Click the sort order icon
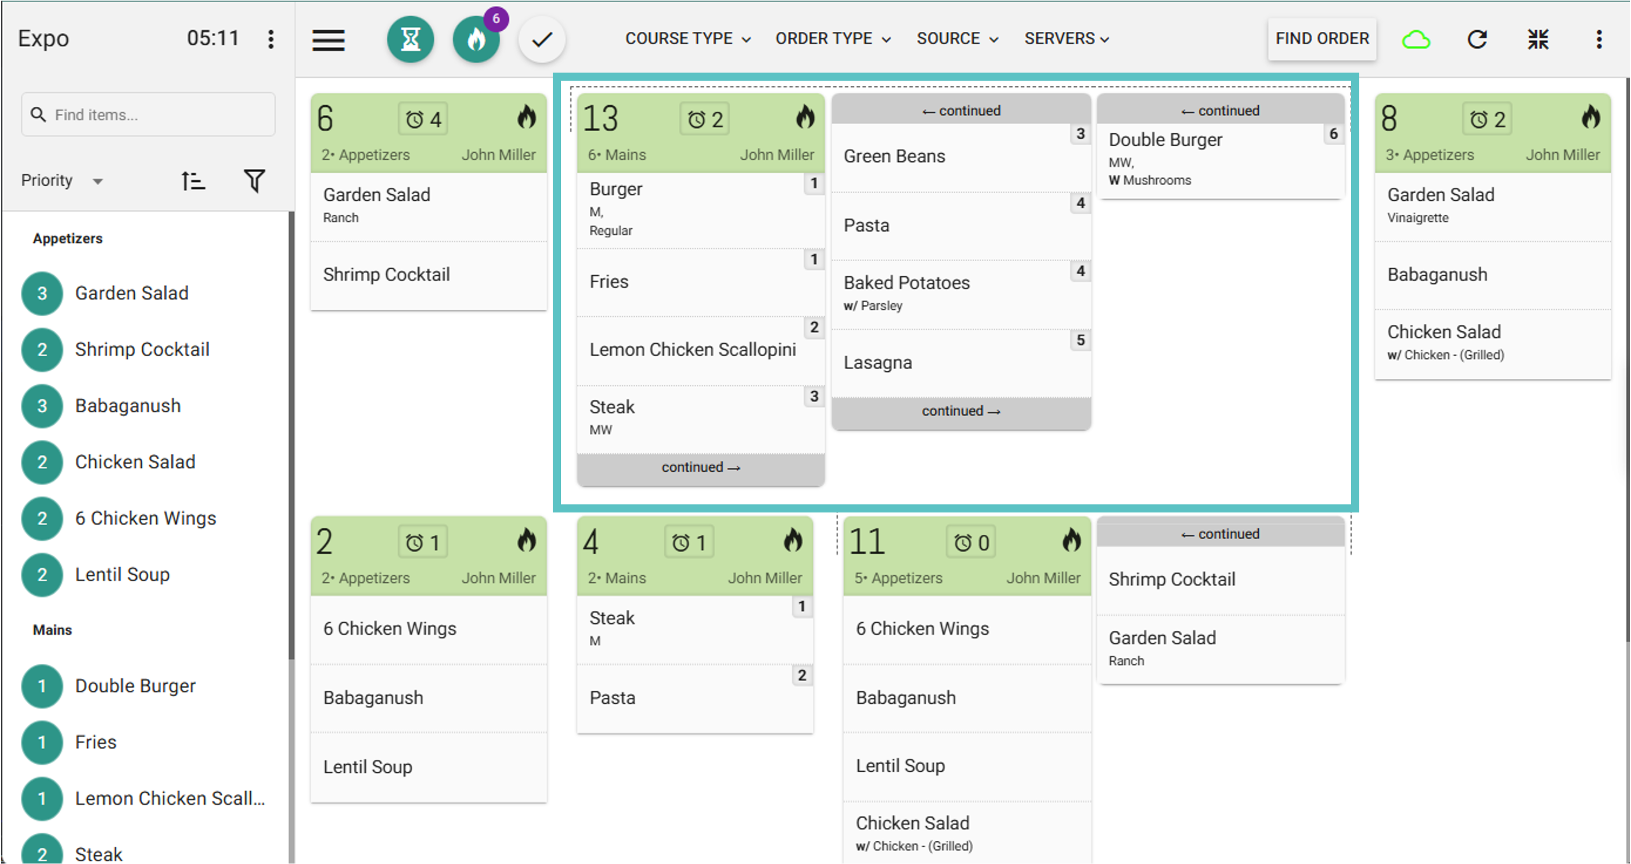This screenshot has width=1631, height=864. (x=192, y=181)
